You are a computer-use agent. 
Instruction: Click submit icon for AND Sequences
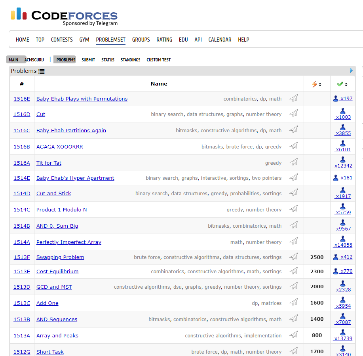point(294,318)
